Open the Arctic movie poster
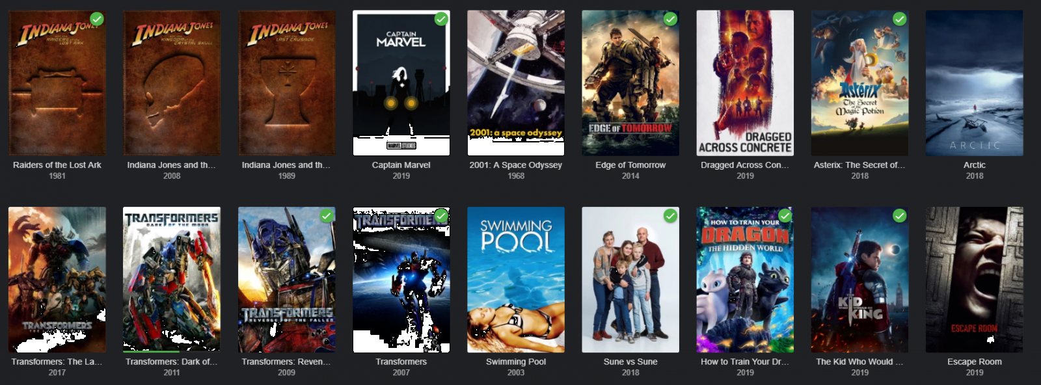This screenshot has height=385, width=1041. click(x=975, y=83)
